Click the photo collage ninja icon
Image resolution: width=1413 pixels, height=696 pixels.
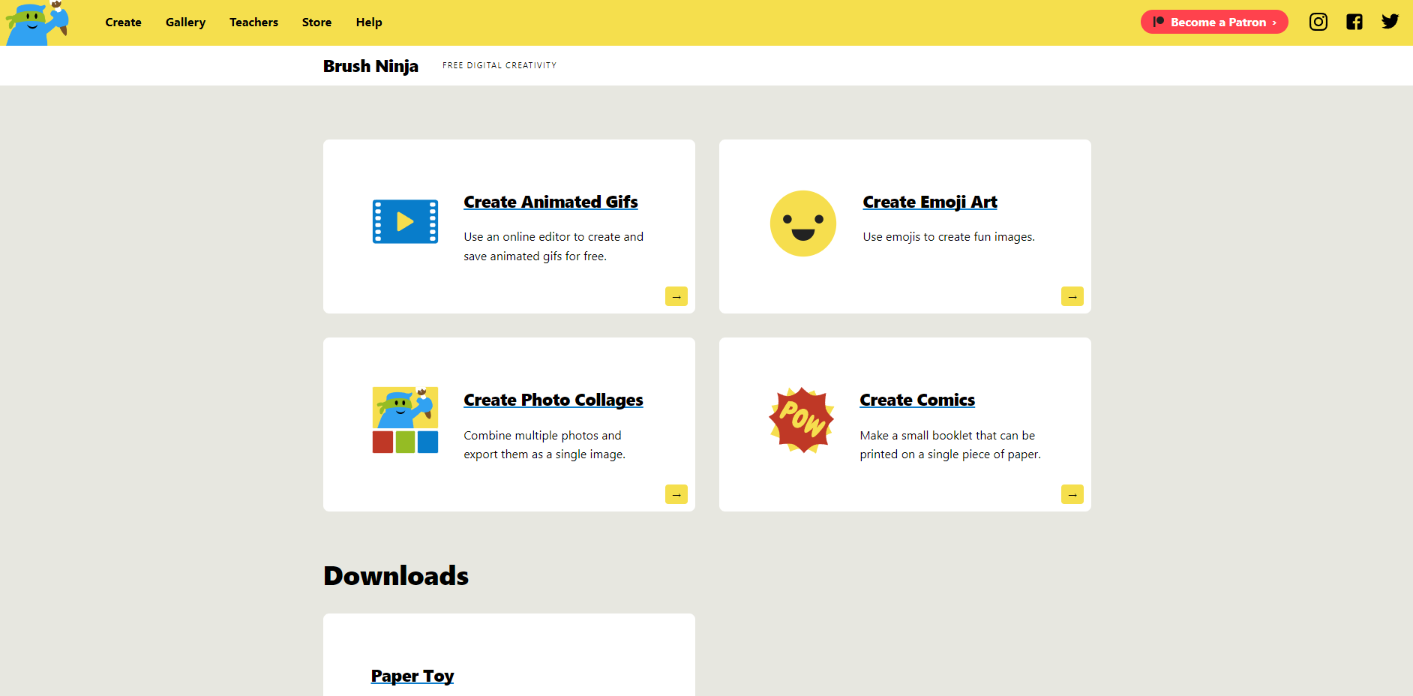pyautogui.click(x=405, y=420)
